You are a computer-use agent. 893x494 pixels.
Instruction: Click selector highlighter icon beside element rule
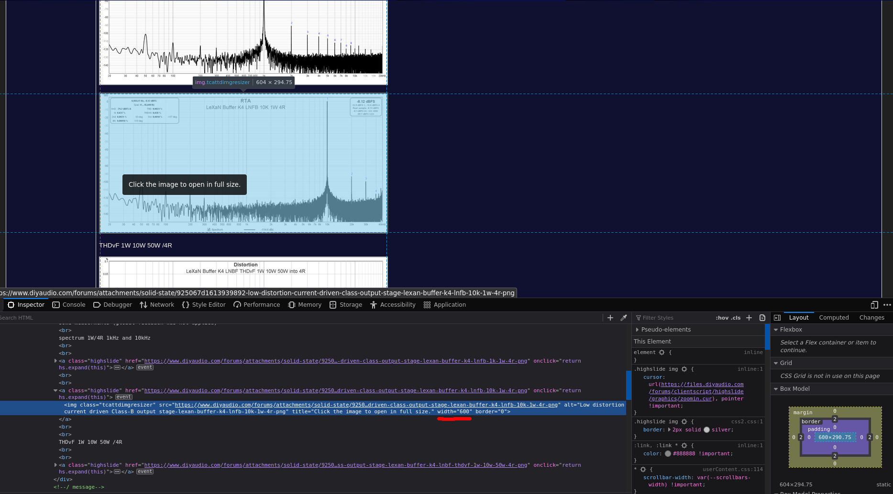(662, 352)
